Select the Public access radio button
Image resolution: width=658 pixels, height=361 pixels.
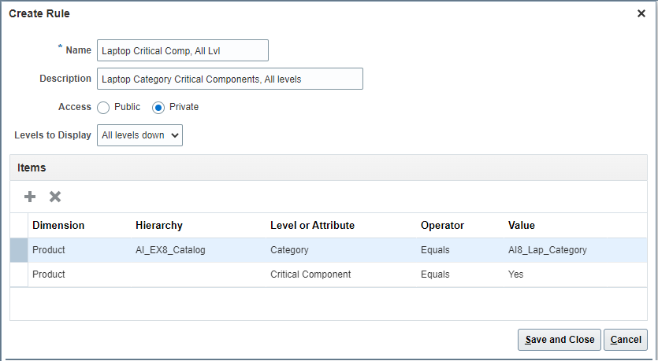click(103, 107)
